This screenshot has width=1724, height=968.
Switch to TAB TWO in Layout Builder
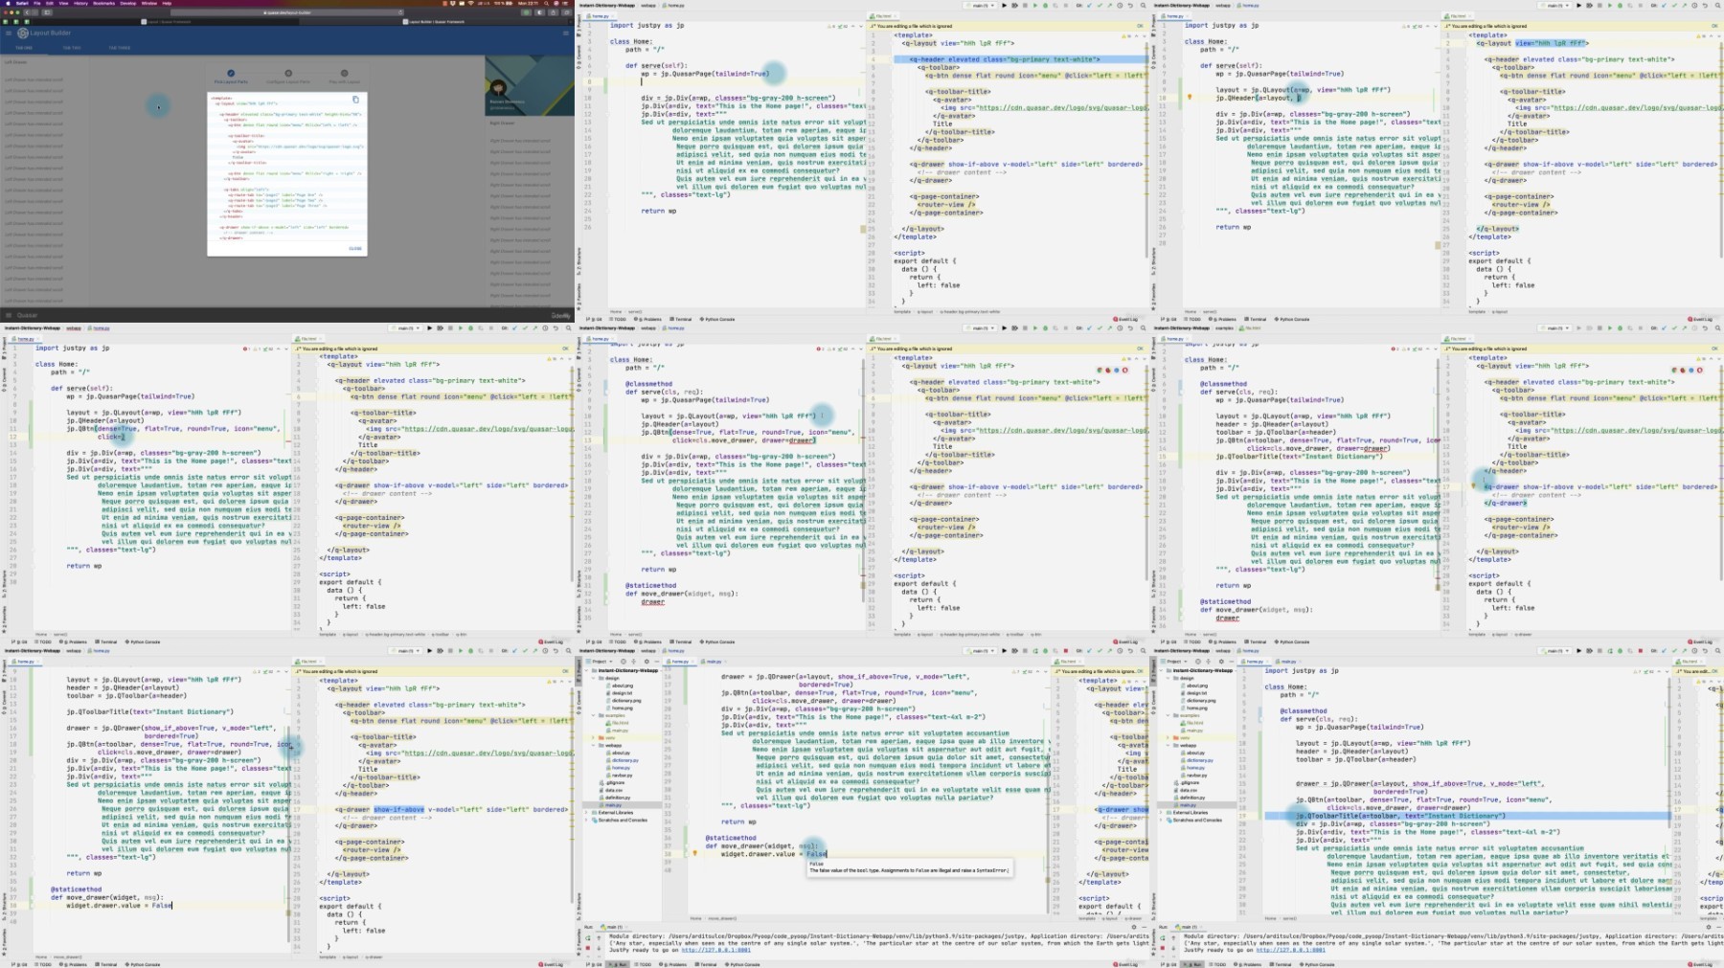pyautogui.click(x=72, y=48)
